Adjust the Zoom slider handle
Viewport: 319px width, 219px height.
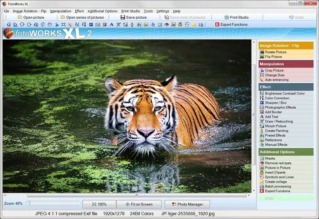pos(30,203)
